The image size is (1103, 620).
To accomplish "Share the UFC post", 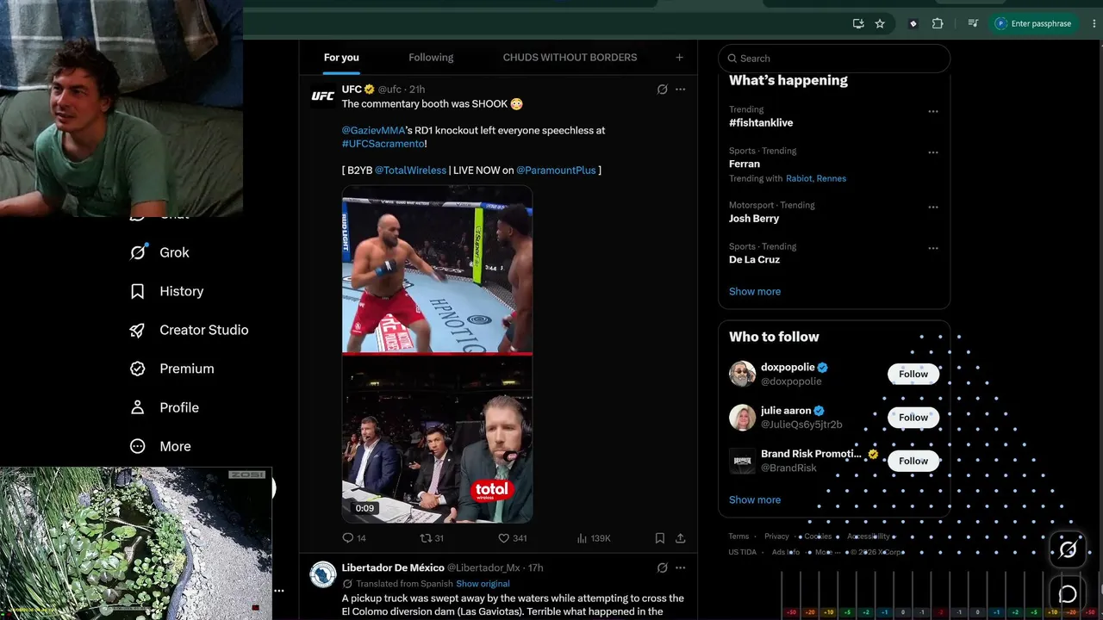I will (x=680, y=538).
